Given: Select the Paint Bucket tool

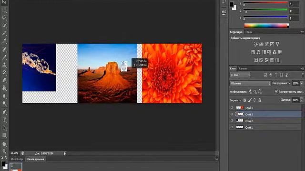Looking at the screenshot, I should (x=4, y=88).
